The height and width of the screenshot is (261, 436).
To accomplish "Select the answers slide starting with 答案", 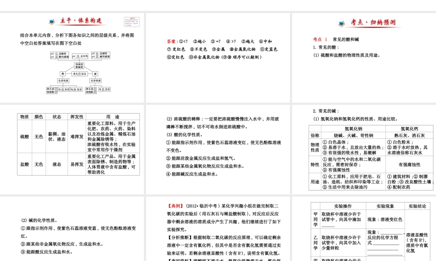I will point(218,58).
